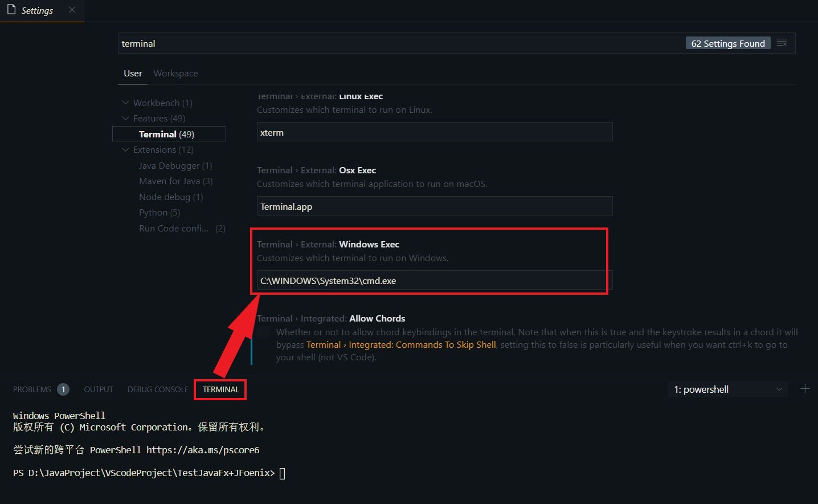818x504 pixels.
Task: Click the Settings file icon in tab
Action: click(11, 10)
